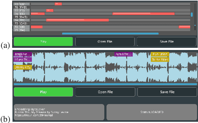Select the 75 (D#5) piano key label
This screenshot has height=123, width=198.
(x=22, y=17)
